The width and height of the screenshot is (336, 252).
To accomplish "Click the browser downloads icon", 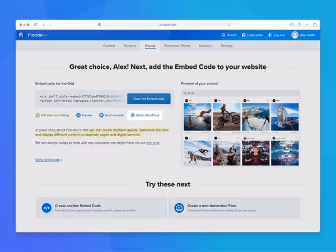I will (x=292, y=25).
